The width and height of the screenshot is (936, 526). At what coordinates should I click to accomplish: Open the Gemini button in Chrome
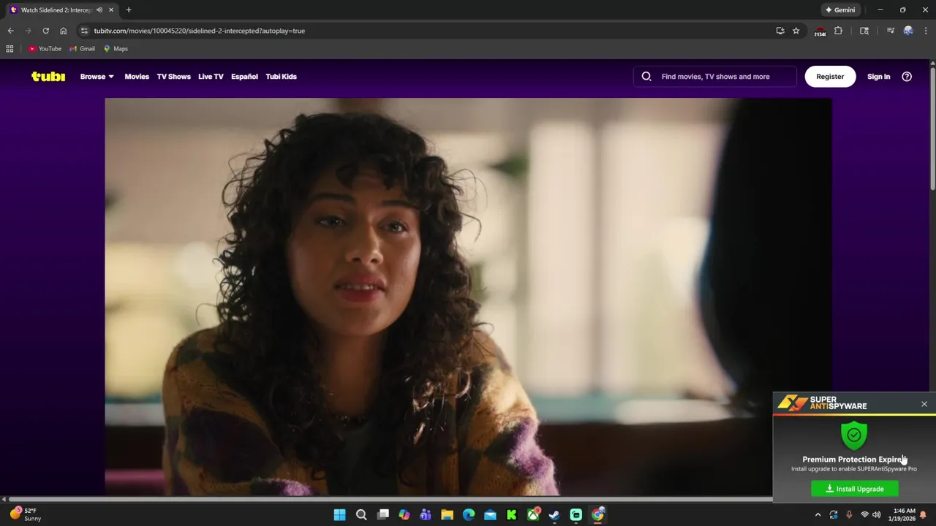click(840, 10)
